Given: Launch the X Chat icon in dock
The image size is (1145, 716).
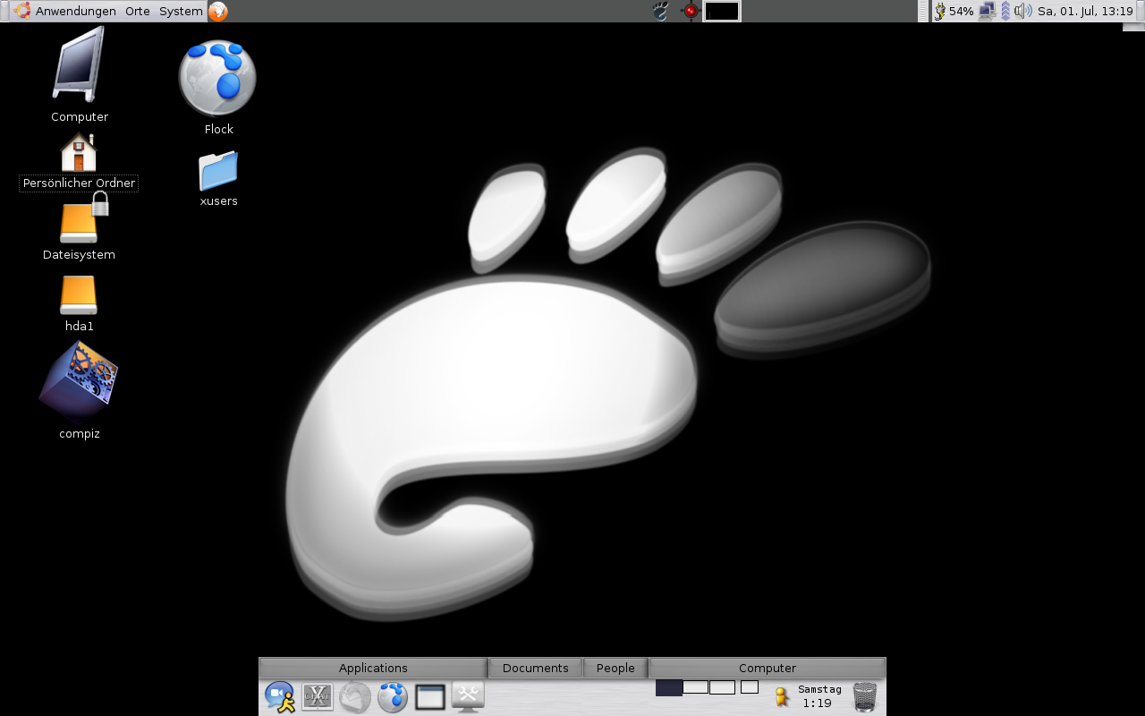Looking at the screenshot, I should [318, 696].
